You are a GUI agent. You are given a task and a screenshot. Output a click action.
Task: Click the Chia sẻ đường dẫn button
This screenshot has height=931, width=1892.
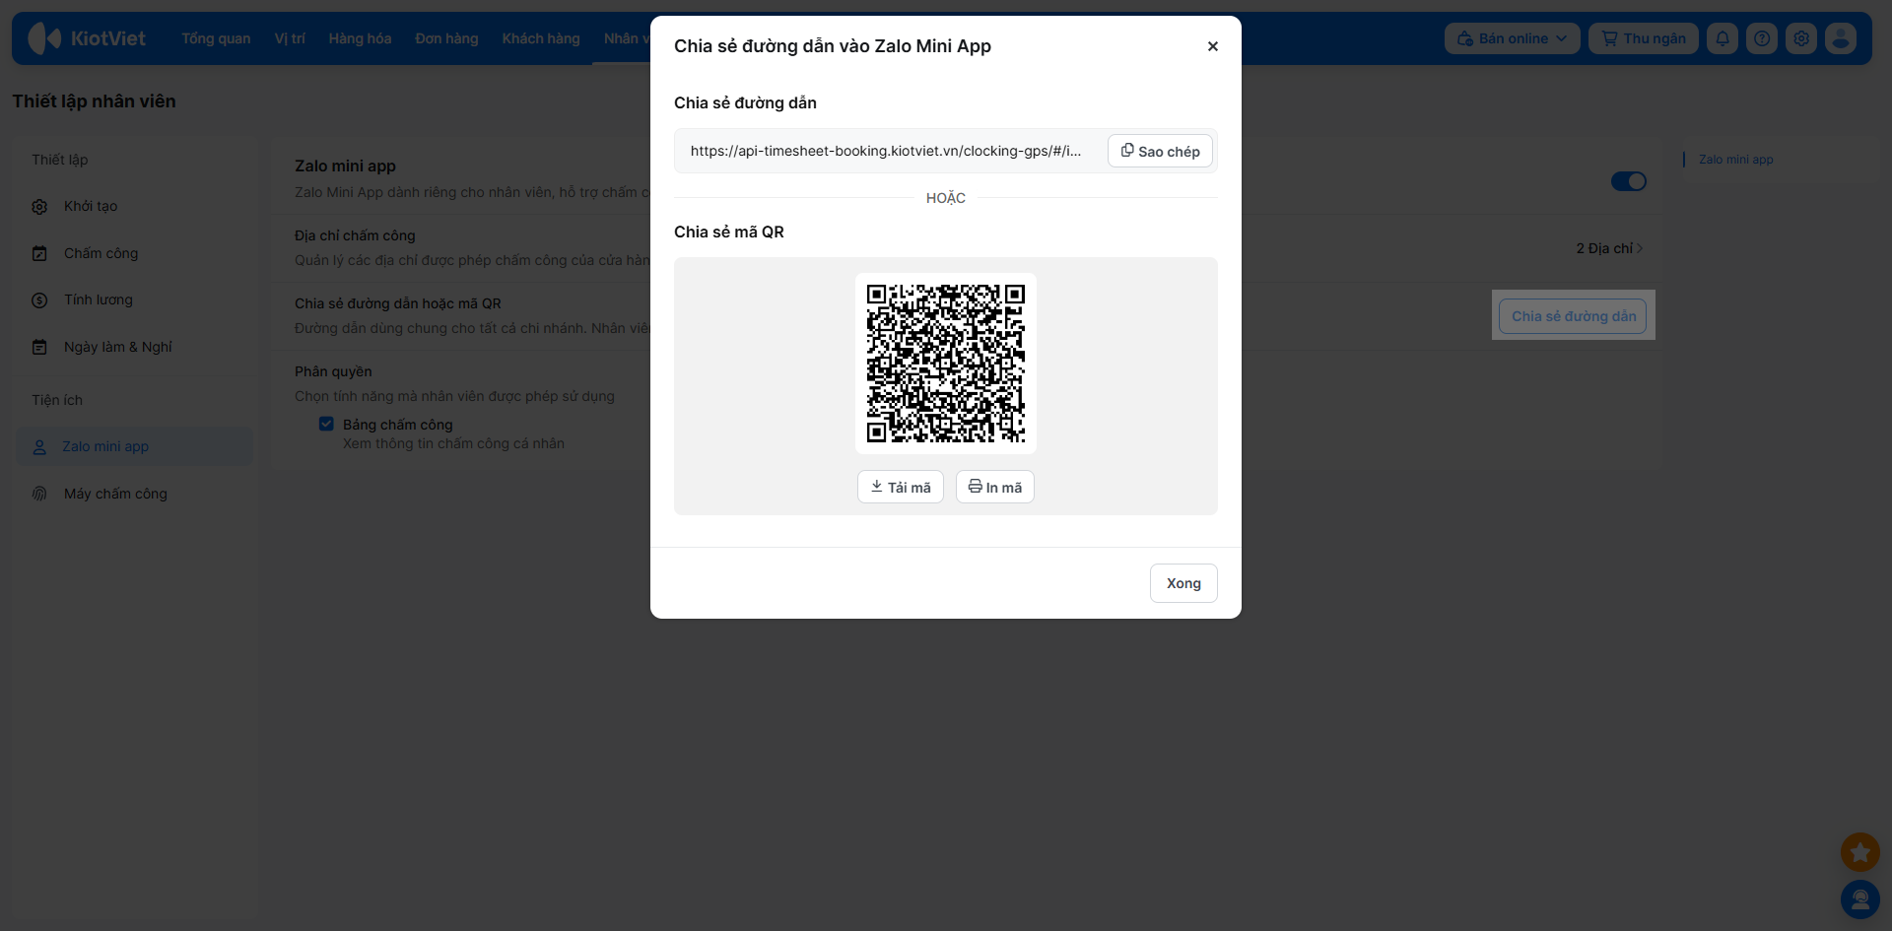tap(1573, 316)
